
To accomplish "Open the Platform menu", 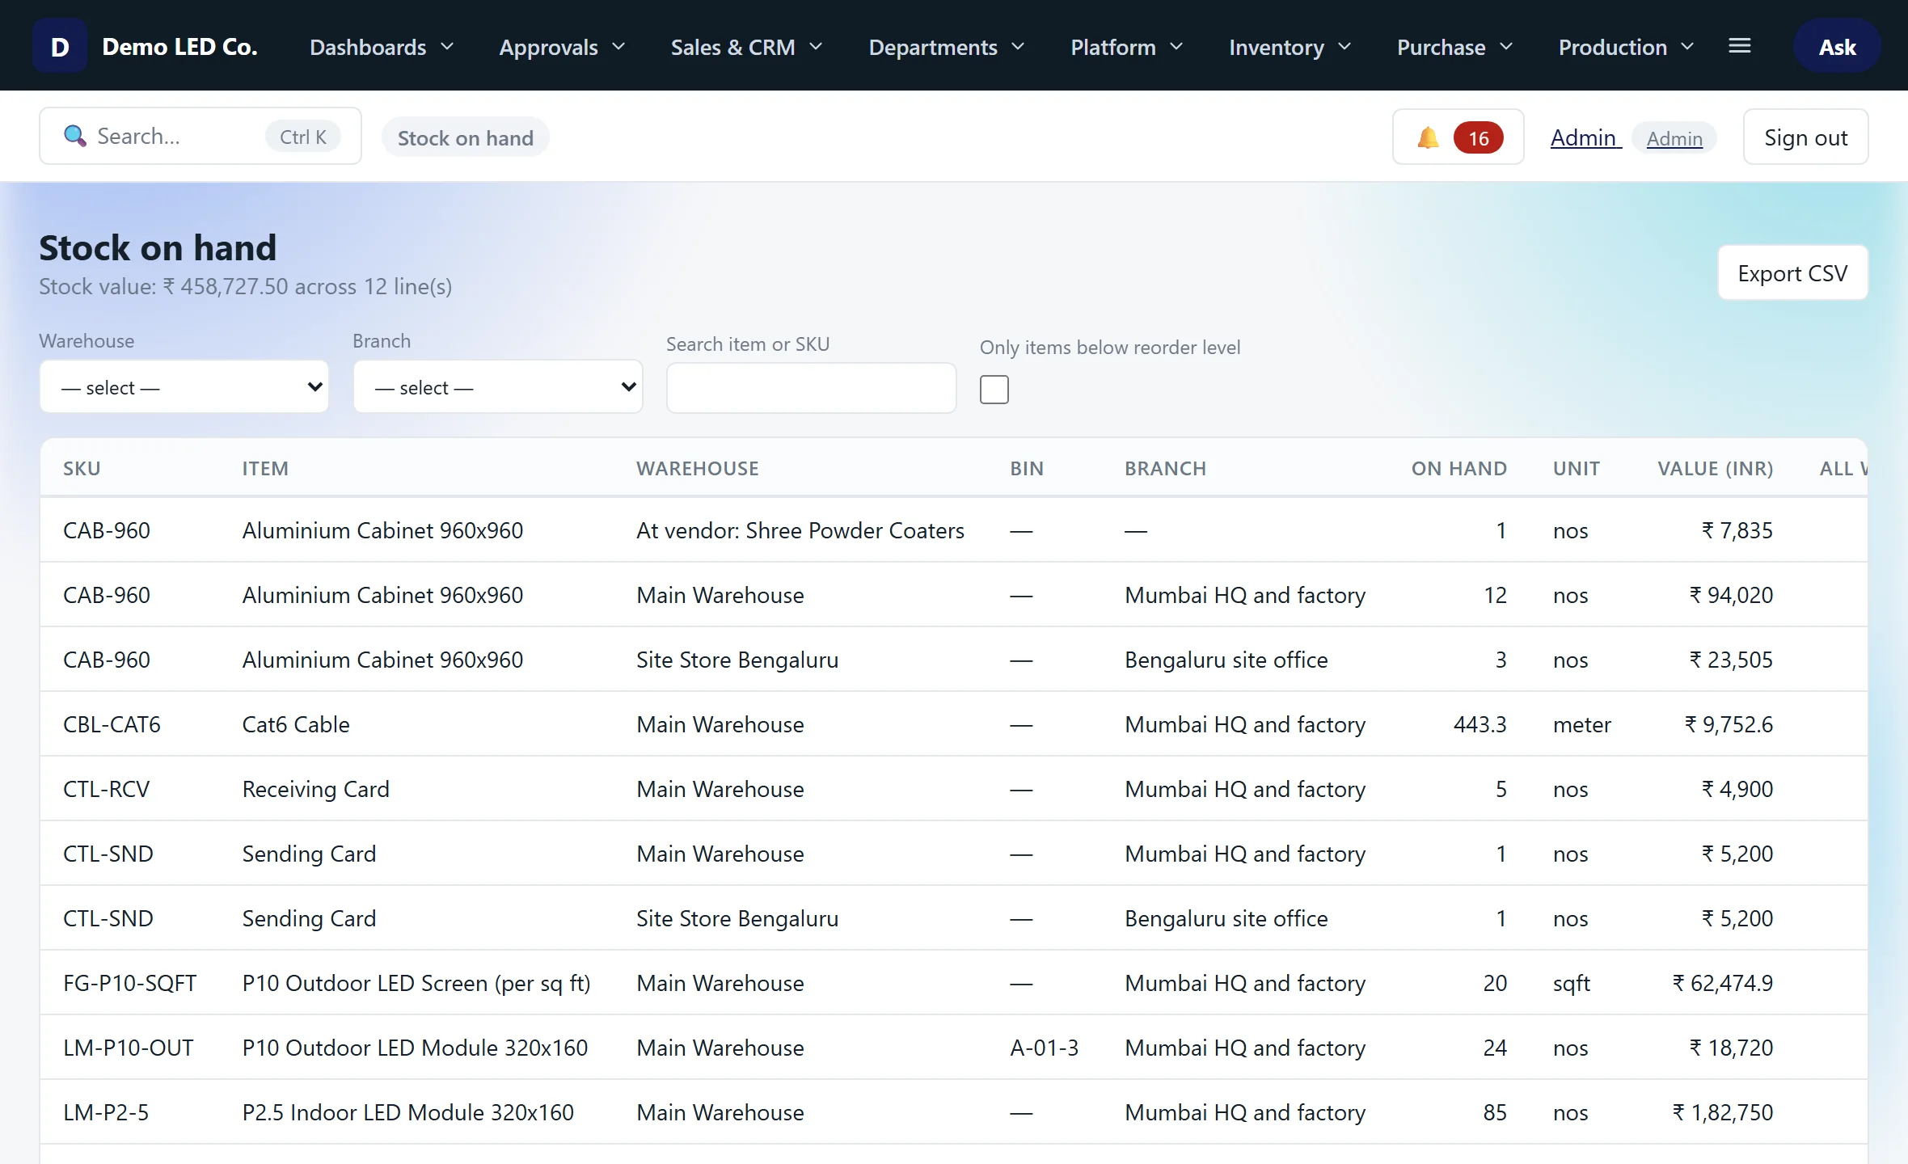I will click(1126, 47).
